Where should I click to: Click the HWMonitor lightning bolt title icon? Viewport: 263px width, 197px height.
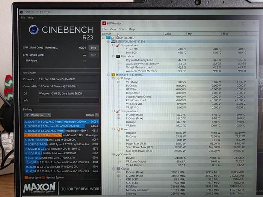(x=104, y=23)
